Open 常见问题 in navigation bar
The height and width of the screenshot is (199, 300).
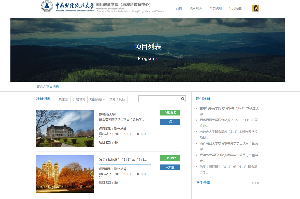(235, 8)
